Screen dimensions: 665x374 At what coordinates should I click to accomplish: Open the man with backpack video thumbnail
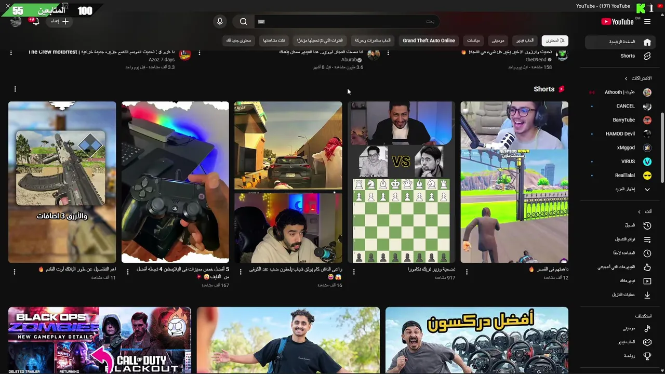click(x=288, y=340)
